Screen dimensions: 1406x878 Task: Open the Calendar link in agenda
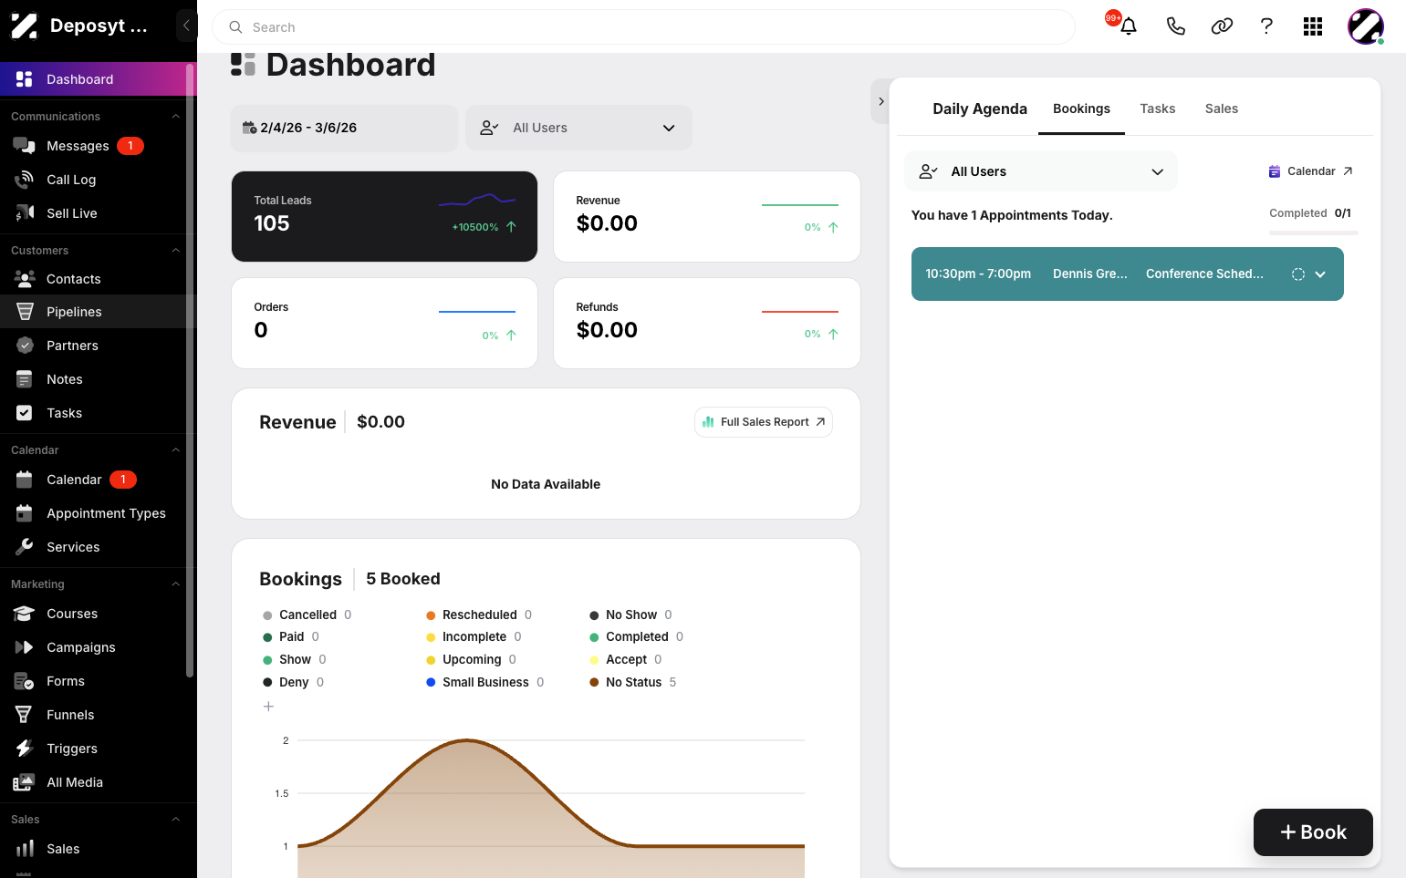(x=1310, y=171)
